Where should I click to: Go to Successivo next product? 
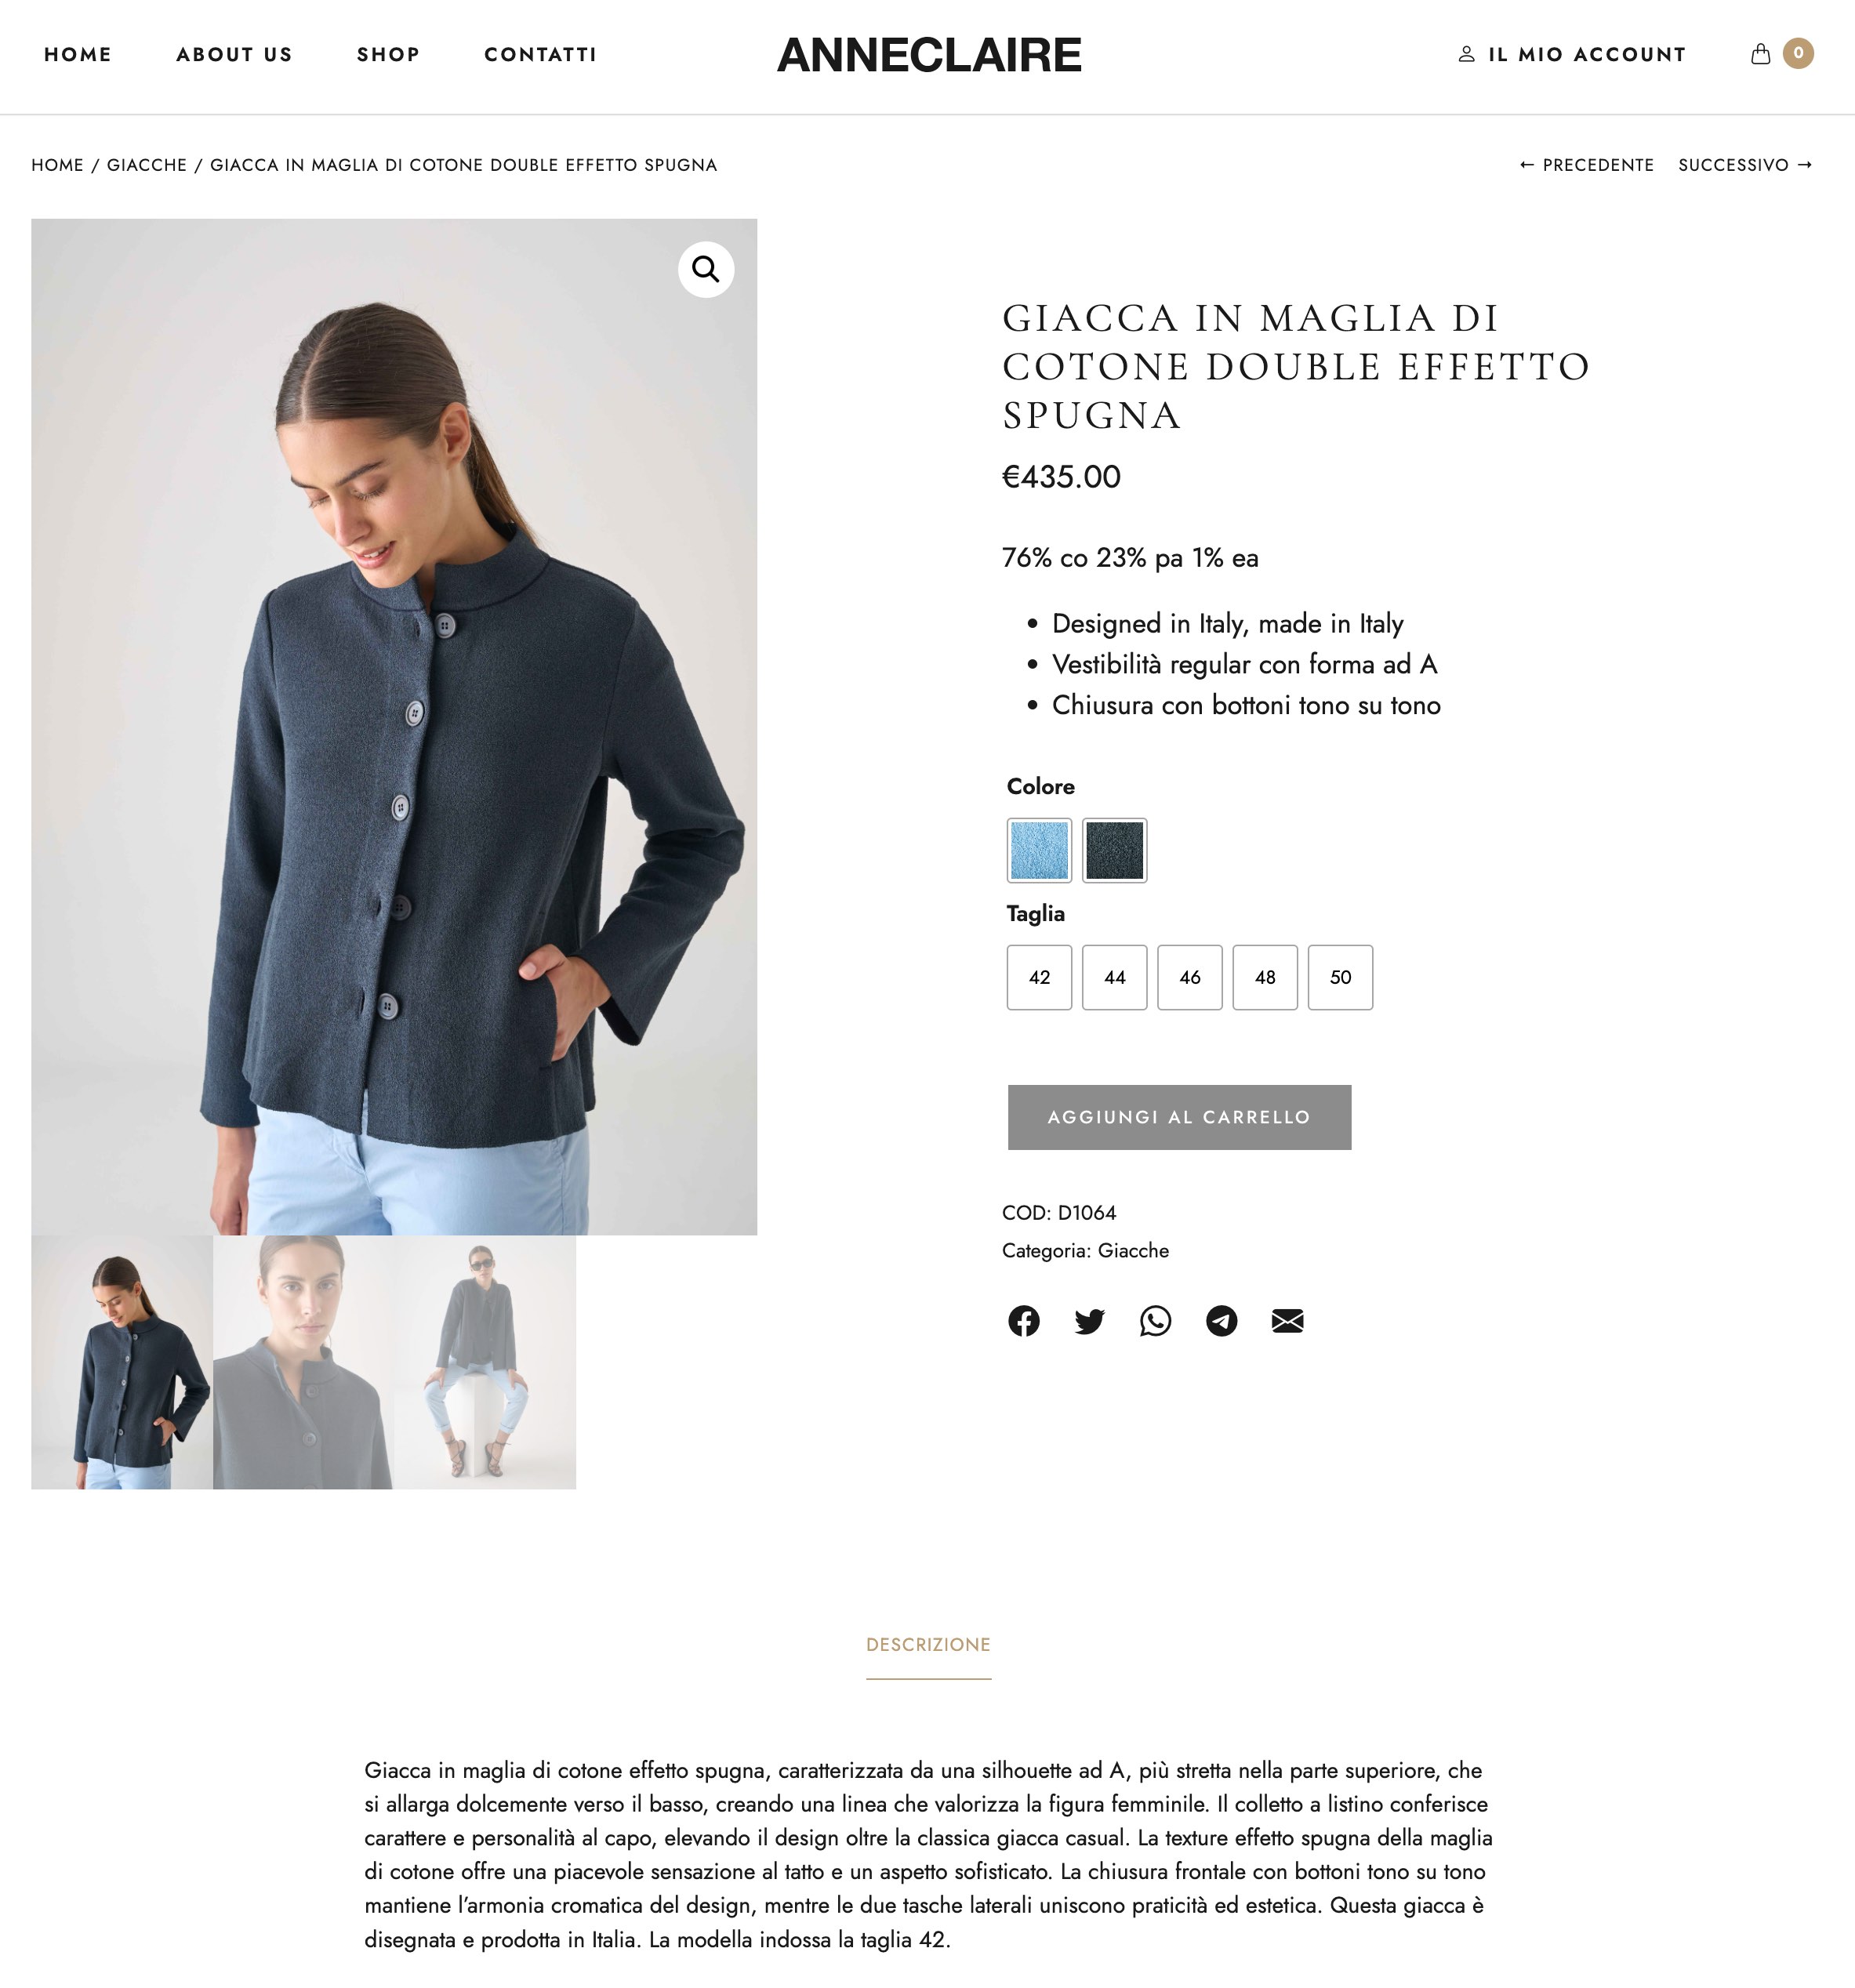coord(1745,165)
